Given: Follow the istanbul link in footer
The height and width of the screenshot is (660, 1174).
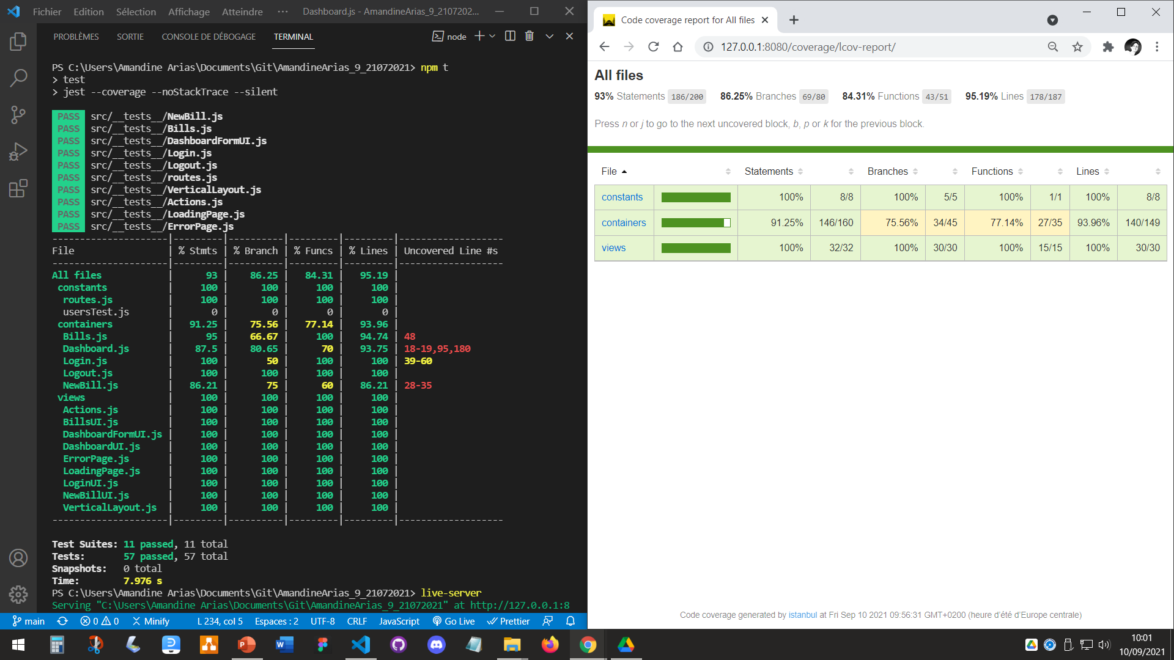Looking at the screenshot, I should point(802,615).
